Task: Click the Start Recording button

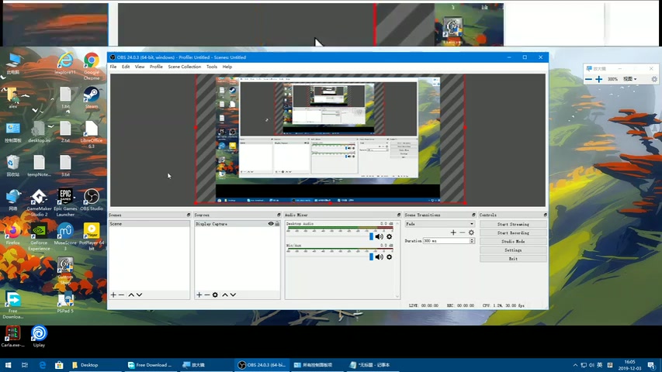Action: 513,232
